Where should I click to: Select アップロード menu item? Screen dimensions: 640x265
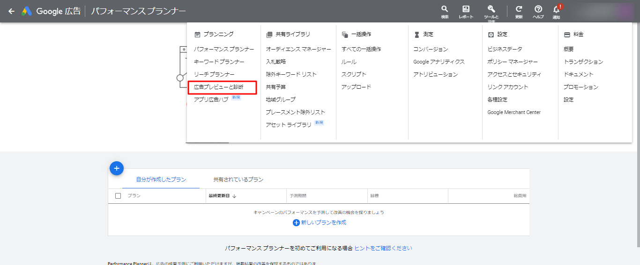pyautogui.click(x=357, y=87)
